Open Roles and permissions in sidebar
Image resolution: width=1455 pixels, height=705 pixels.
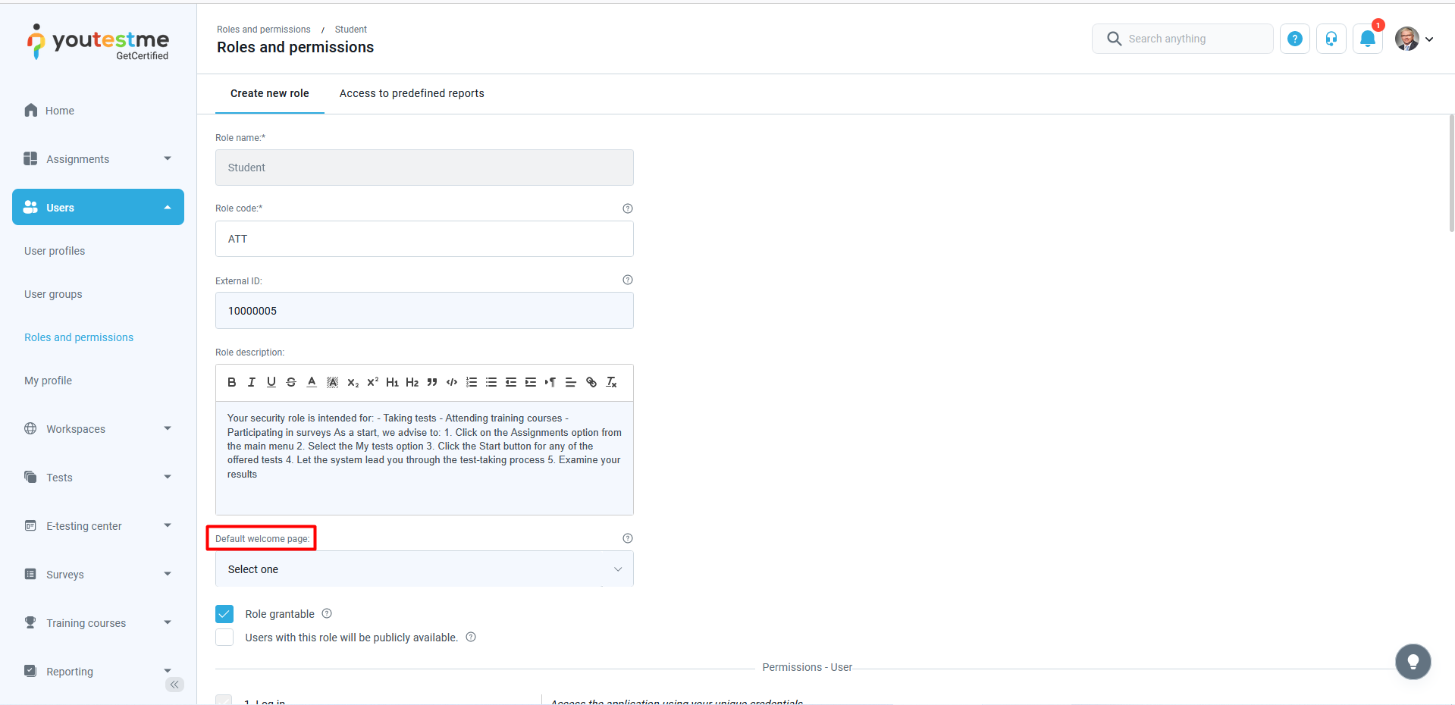click(x=79, y=337)
